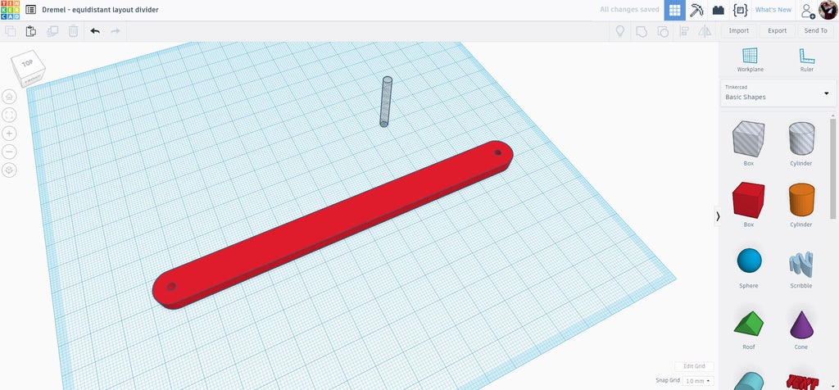Screen dimensions: 839x390
Task: Invite a collaborator via add-person icon
Action: click(x=807, y=10)
